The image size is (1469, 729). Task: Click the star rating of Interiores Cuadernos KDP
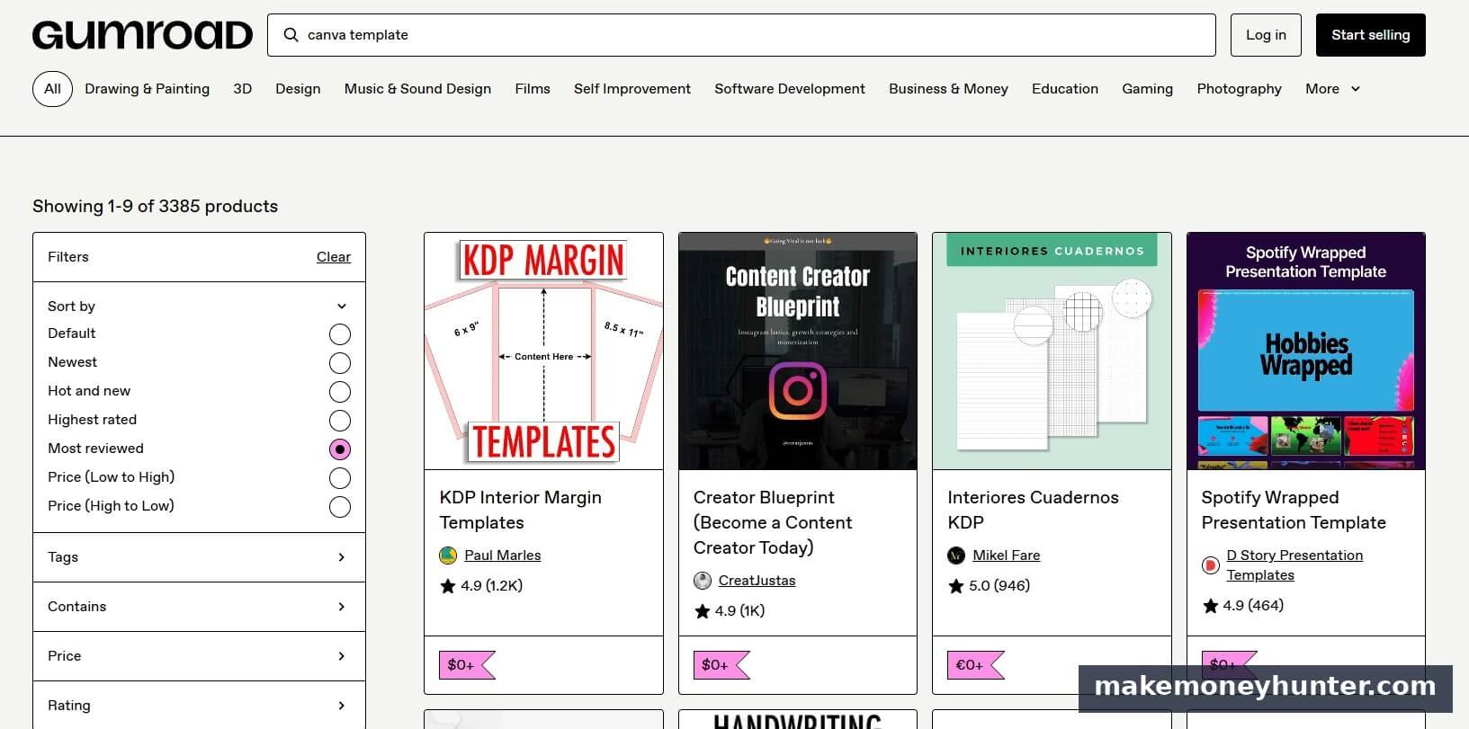(x=989, y=586)
